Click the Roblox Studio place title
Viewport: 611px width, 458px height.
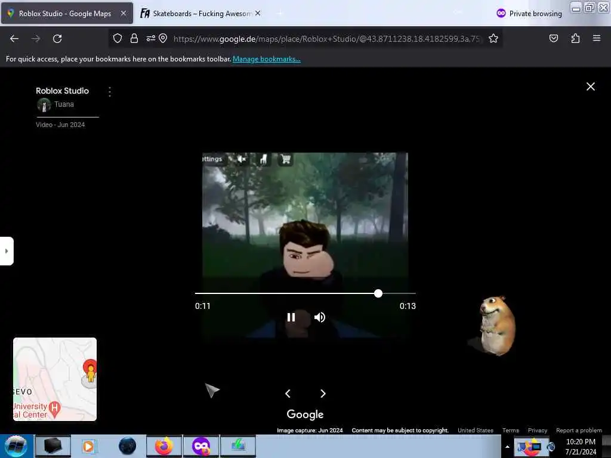(x=62, y=91)
